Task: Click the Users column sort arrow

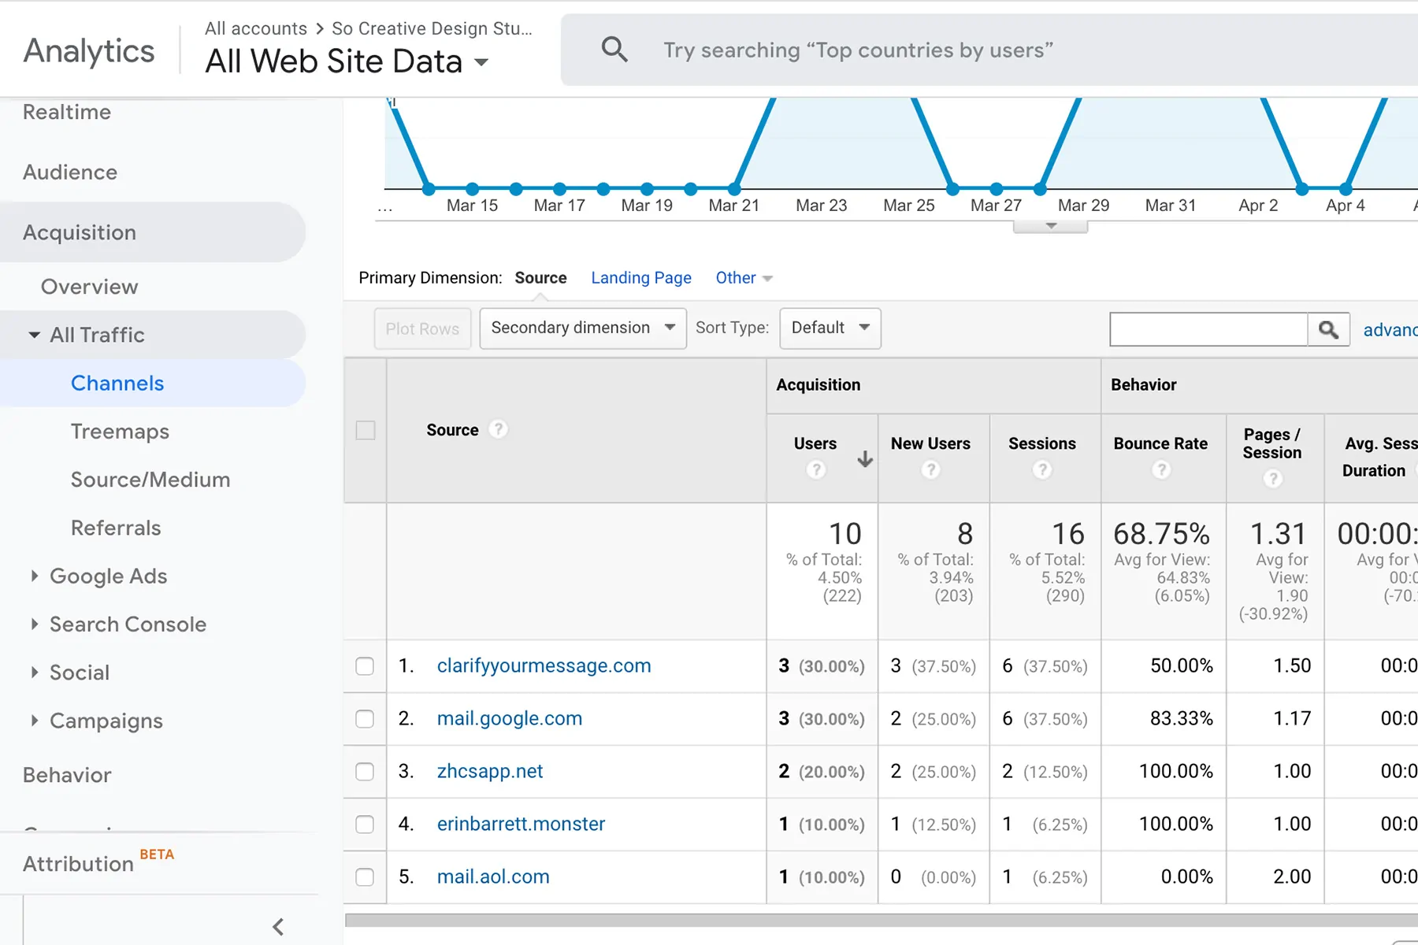Action: [865, 459]
